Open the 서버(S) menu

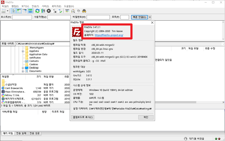click(x=45, y=6)
